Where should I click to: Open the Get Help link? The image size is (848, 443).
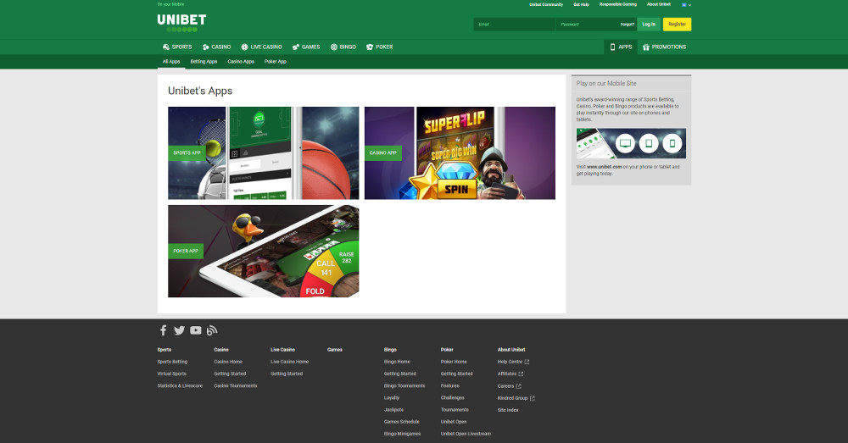click(582, 4)
